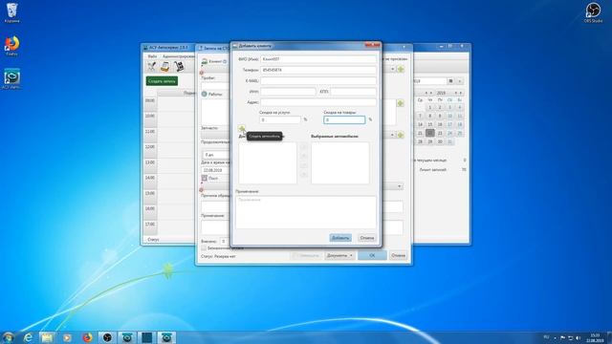Open OBS Studio from the taskbar
612x344 pixels.
pyautogui.click(x=107, y=337)
